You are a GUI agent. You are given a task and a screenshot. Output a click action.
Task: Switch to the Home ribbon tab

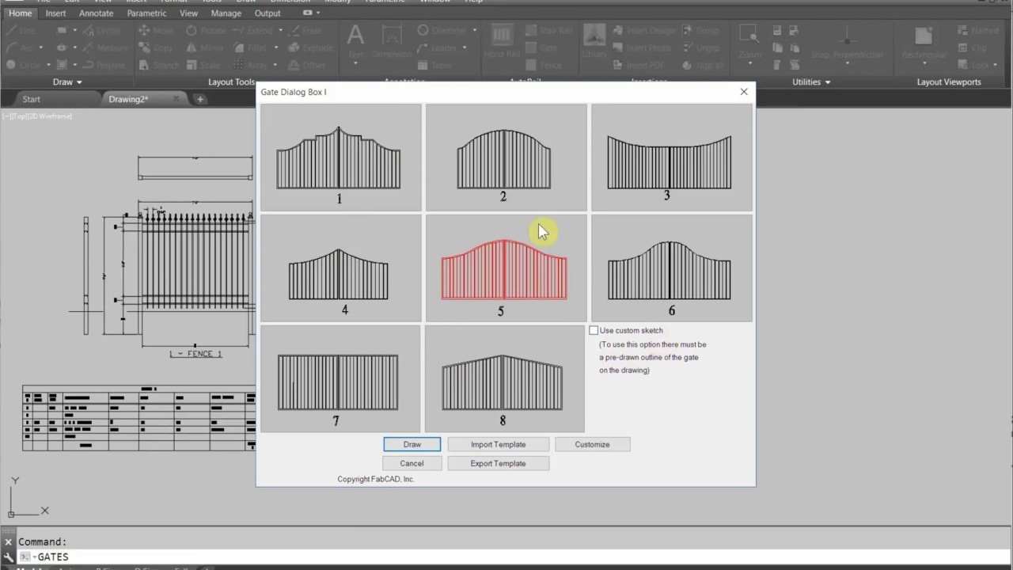tap(21, 13)
